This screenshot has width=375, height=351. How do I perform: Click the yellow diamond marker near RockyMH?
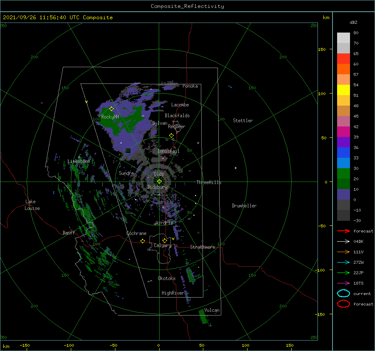111,109
